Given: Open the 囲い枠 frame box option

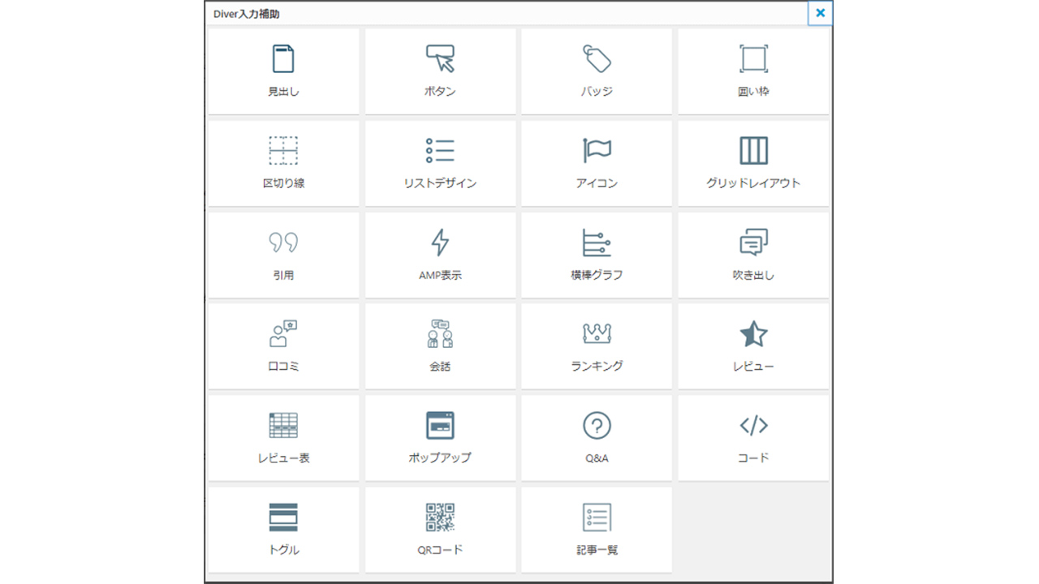Looking at the screenshot, I should click(753, 60).
